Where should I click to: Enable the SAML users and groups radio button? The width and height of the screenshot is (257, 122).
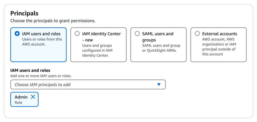pyautogui.click(x=137, y=34)
